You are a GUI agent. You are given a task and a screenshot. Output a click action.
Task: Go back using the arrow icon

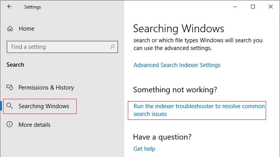10,7
